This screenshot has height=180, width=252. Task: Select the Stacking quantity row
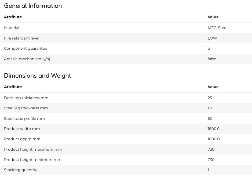(126, 170)
